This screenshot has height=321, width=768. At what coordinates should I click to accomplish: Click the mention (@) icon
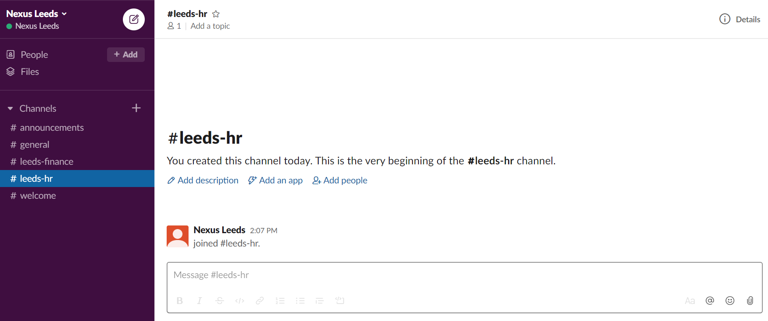coord(710,300)
